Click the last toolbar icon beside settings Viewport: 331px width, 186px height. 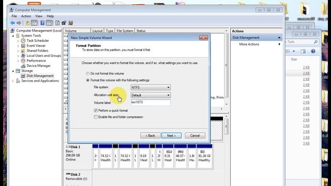[x=70, y=23]
